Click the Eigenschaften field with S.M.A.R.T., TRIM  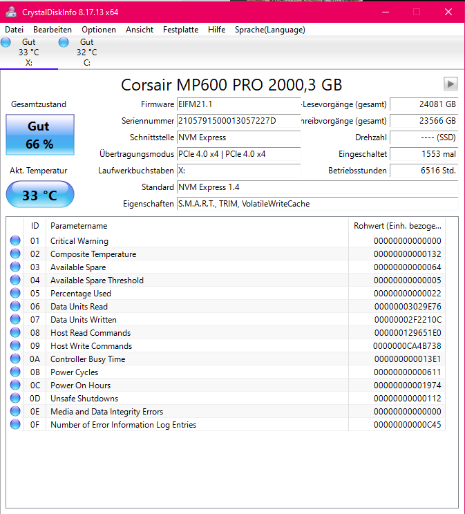click(317, 204)
